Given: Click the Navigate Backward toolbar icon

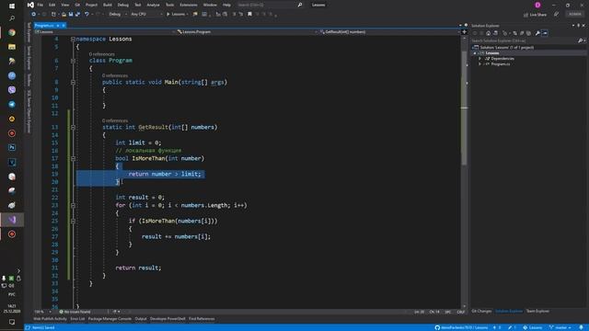Looking at the screenshot, I should click(34, 15).
